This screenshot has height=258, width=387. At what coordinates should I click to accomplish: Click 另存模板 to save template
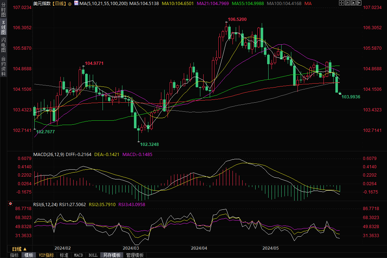pyautogui.click(x=112, y=255)
